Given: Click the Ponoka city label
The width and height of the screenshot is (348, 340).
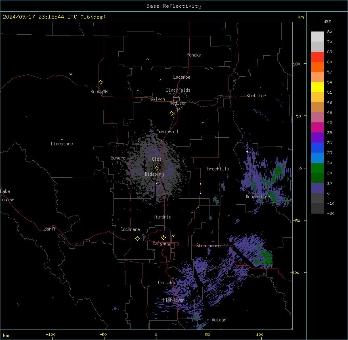Looking at the screenshot, I should (194, 55).
